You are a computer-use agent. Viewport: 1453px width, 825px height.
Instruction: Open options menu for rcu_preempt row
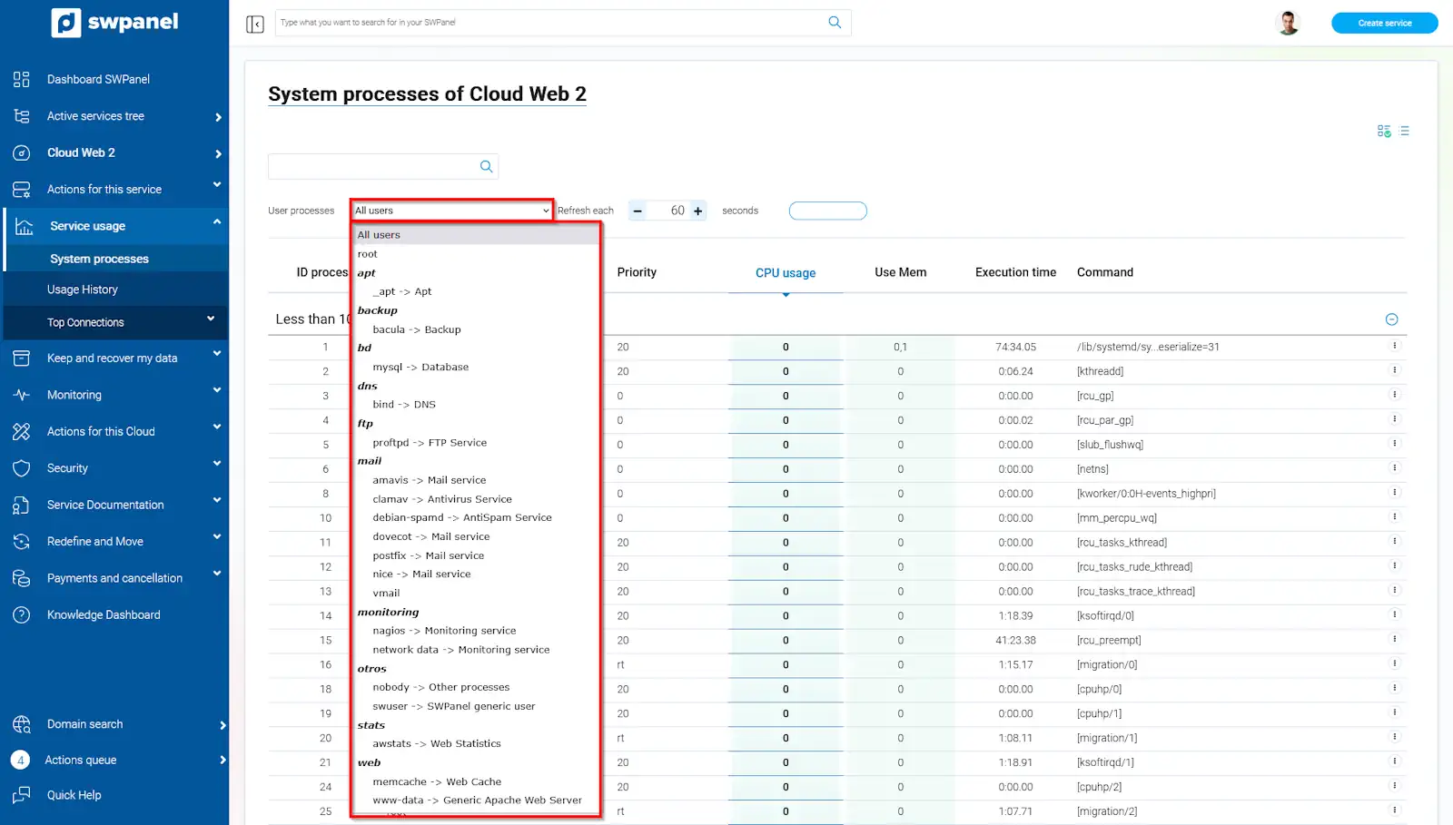pos(1395,639)
